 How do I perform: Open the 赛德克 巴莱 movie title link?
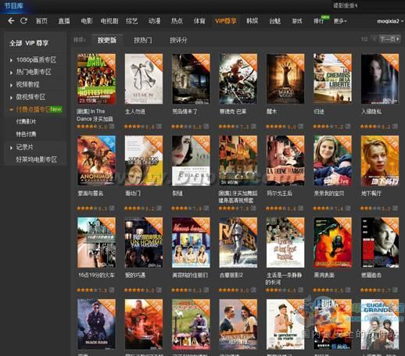(x=232, y=112)
